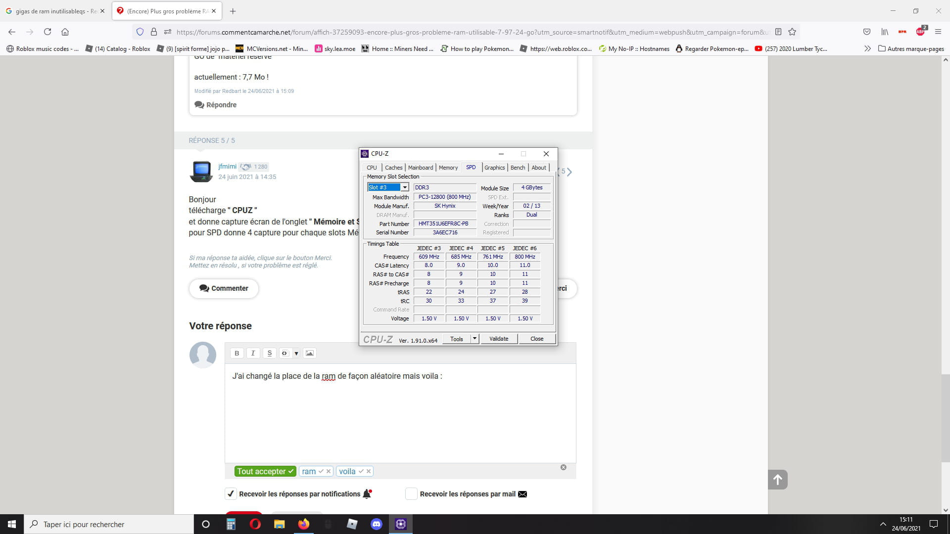The width and height of the screenshot is (950, 534).
Task: Open the Firefox hamburger menu
Action: [938, 32]
